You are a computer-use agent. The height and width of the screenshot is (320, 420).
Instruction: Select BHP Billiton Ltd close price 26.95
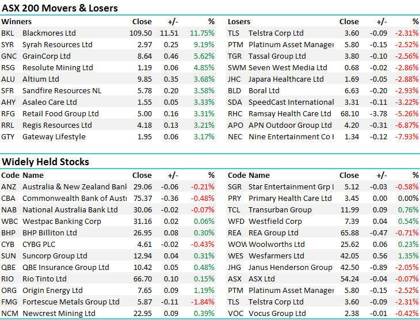142,233
